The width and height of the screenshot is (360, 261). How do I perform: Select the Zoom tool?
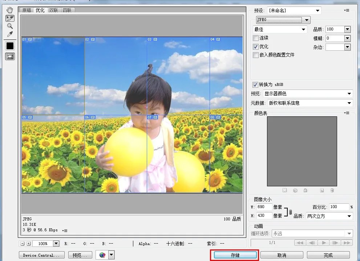pos(10,26)
